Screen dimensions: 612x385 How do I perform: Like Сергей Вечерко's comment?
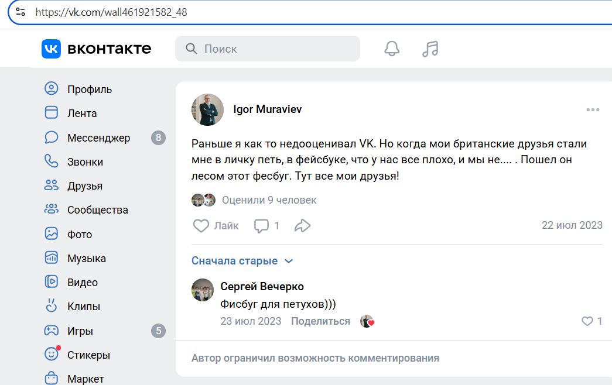pyautogui.click(x=586, y=321)
